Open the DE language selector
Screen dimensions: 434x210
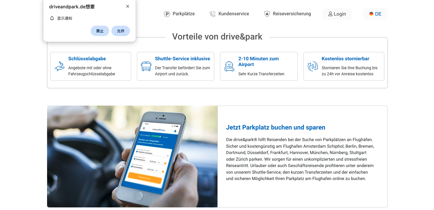[375, 14]
